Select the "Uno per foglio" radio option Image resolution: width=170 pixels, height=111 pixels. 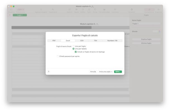74,46
